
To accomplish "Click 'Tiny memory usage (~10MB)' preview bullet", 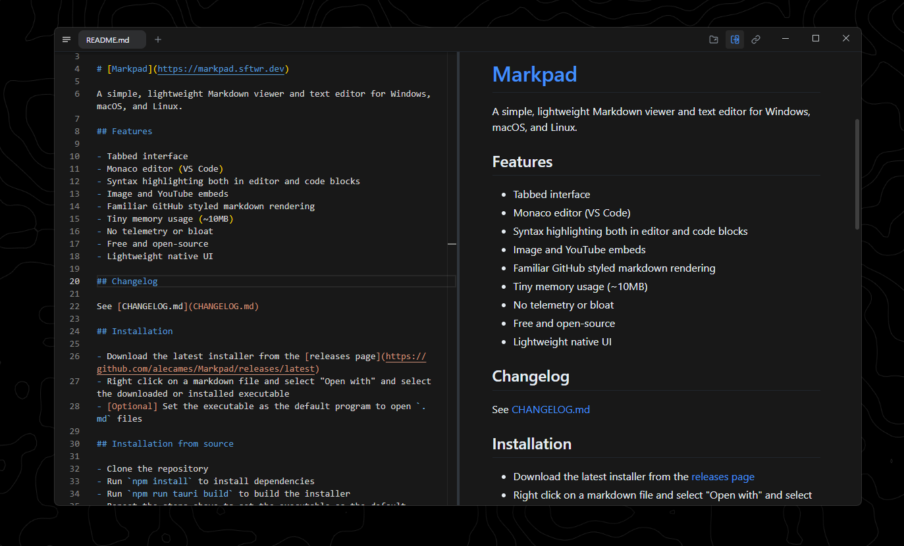I will [581, 286].
